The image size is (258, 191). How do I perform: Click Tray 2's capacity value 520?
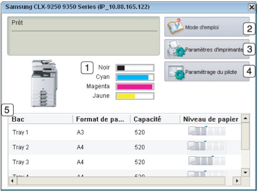point(140,147)
